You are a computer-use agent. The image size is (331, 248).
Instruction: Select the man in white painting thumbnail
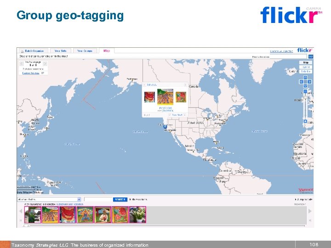pyautogui.click(x=103, y=214)
